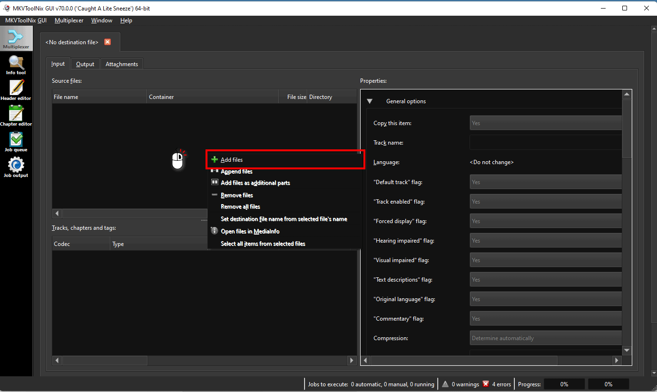Select Remove all files entry
657x392 pixels.
click(x=284, y=206)
